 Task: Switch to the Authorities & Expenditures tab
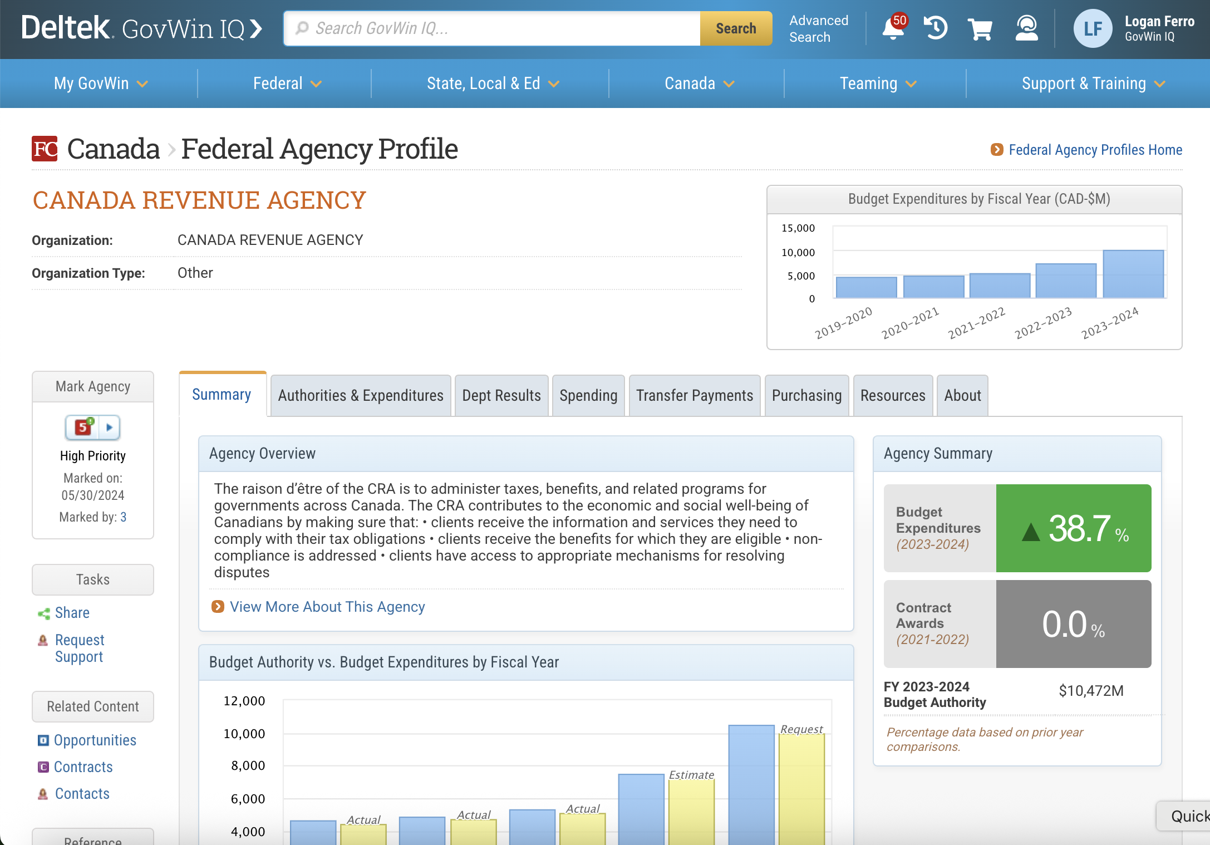click(361, 395)
